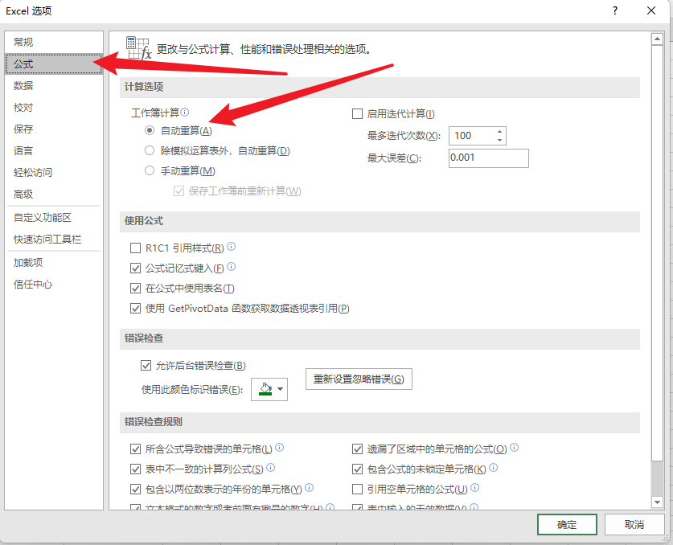Click info icon after 引用空单元格的公式
The image size is (673, 545).
[x=475, y=488]
